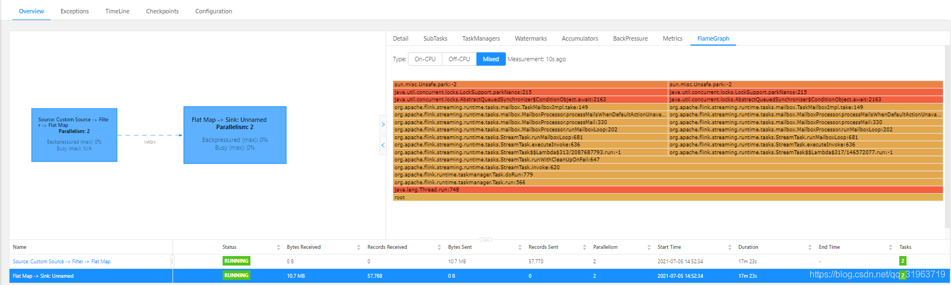This screenshot has height=285, width=951.
Task: Click HASH edge label in job graph
Action: pyautogui.click(x=150, y=142)
